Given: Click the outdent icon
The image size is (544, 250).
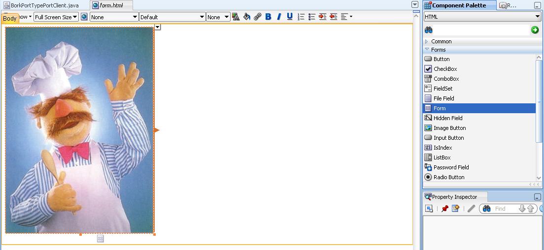Looking at the screenshot, I should coord(334,17).
